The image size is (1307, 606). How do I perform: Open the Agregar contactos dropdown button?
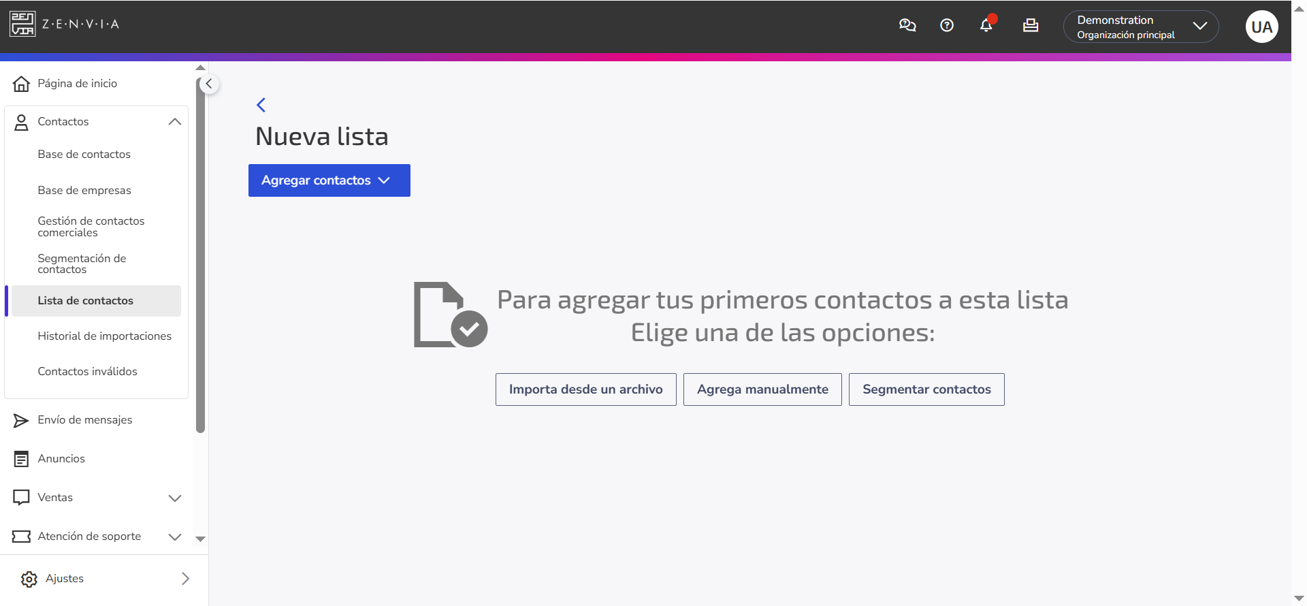[329, 180]
